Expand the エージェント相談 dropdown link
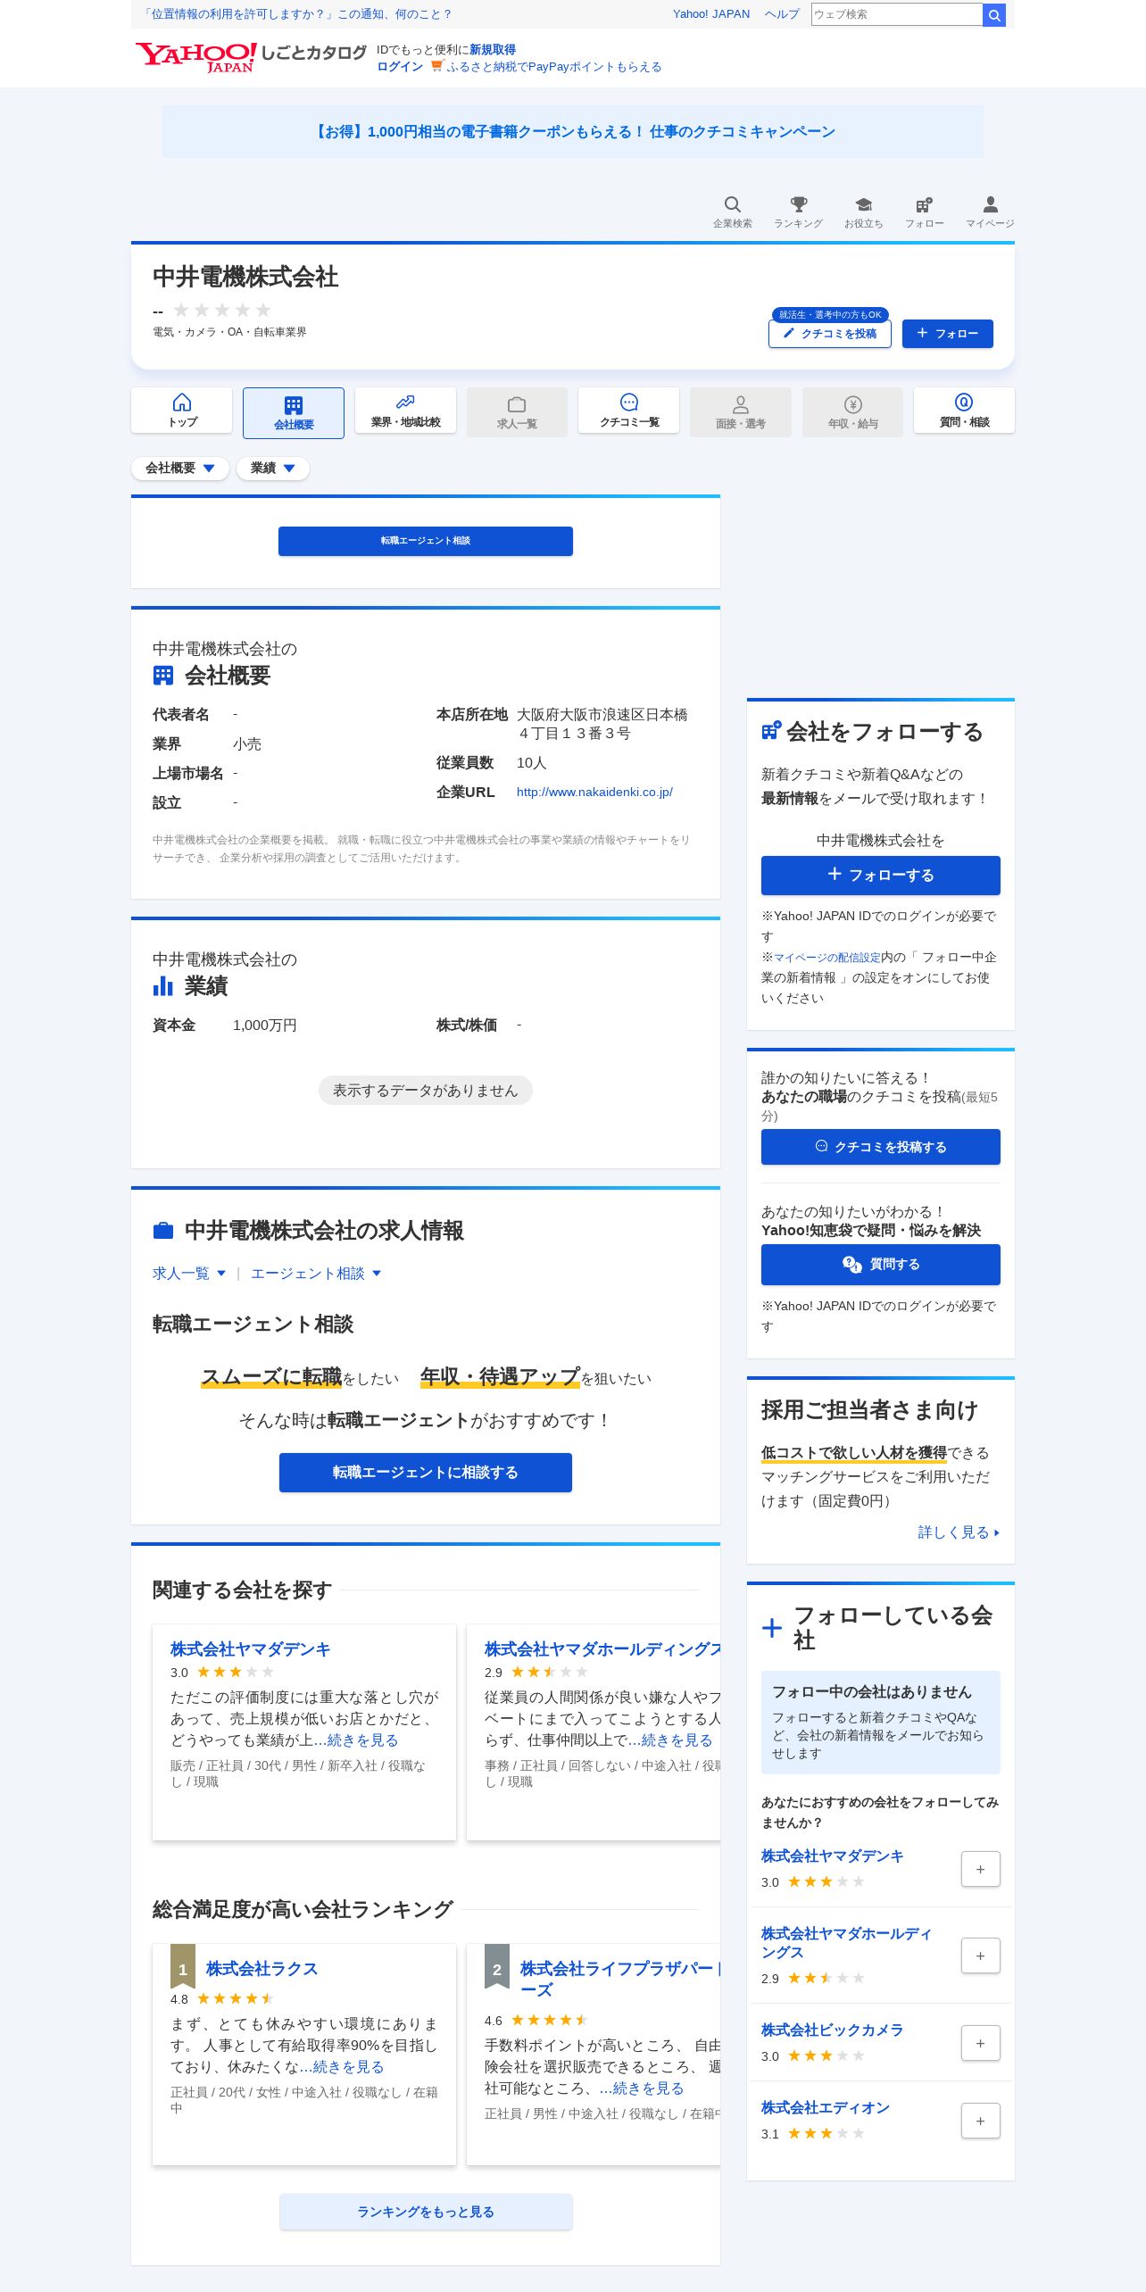1146x2292 pixels. pos(316,1274)
